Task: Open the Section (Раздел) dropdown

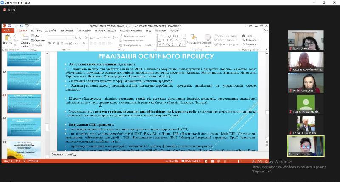Action: (37, 45)
